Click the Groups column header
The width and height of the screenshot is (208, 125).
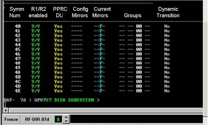(133, 15)
